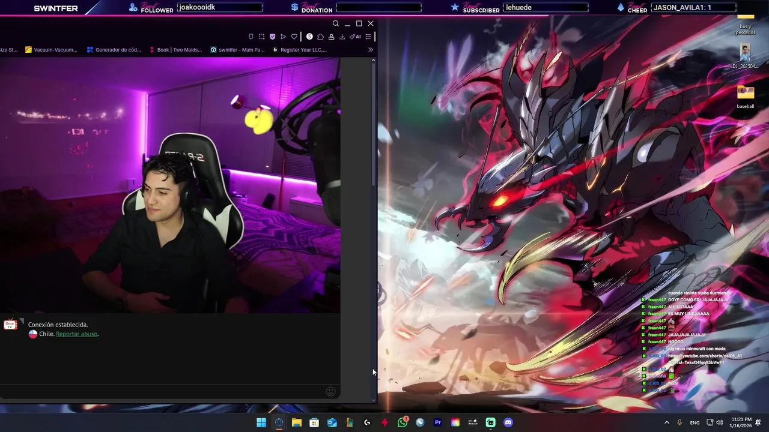This screenshot has width=769, height=432.
Task: Open the swintfer - Main Pa... bookmark
Action: pos(237,50)
